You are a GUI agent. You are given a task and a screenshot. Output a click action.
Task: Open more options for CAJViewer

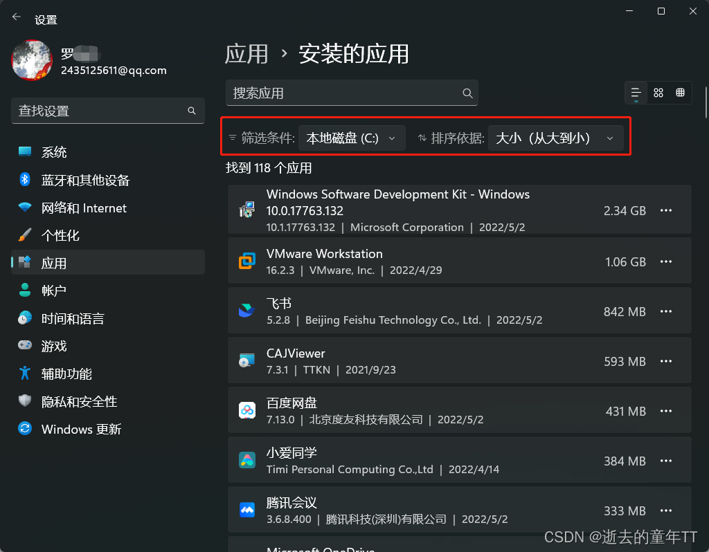[666, 361]
